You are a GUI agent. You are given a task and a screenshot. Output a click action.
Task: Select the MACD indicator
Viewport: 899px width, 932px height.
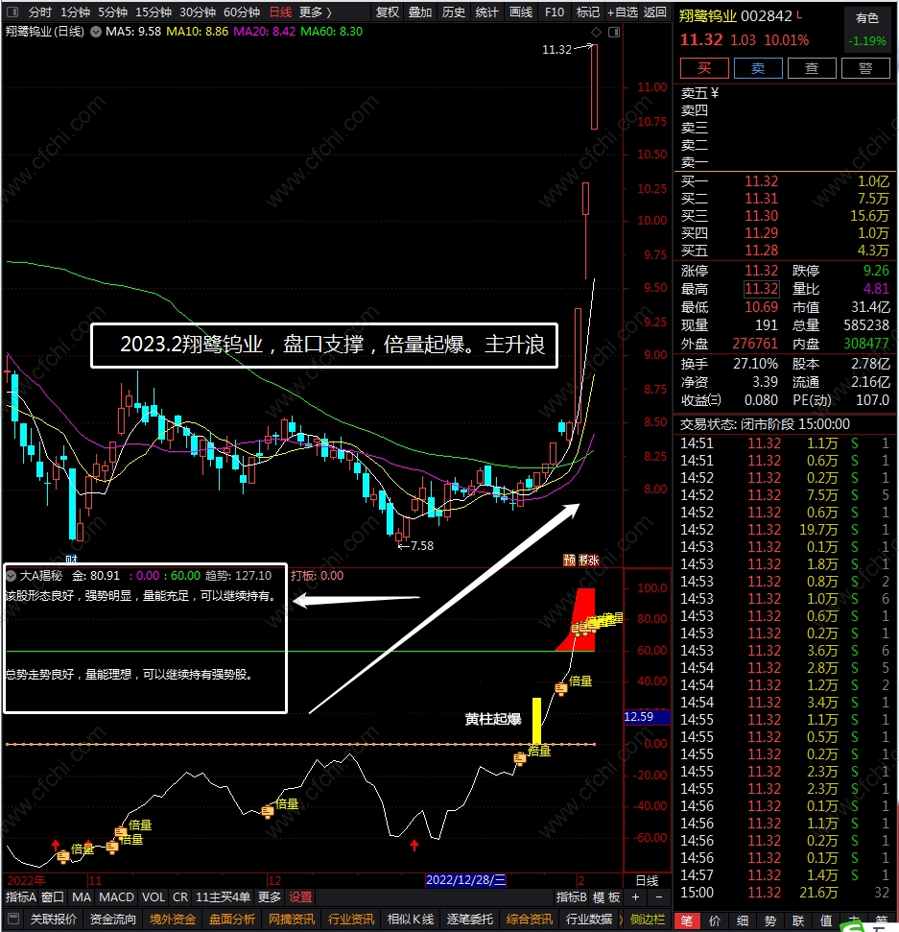coord(116,896)
